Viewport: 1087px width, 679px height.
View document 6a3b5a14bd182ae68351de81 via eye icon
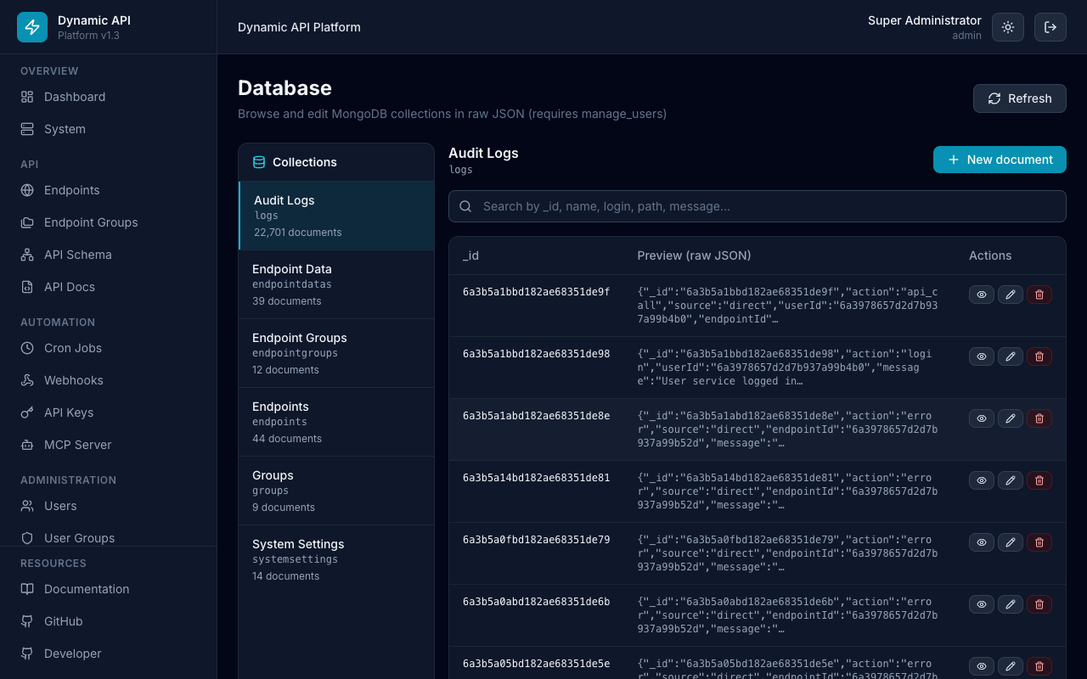click(x=982, y=480)
